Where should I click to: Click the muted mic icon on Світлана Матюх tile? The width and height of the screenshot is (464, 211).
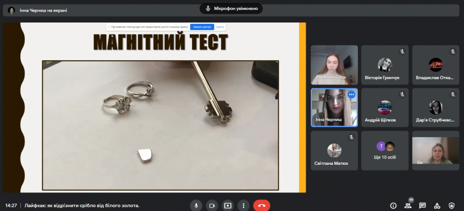click(x=351, y=137)
